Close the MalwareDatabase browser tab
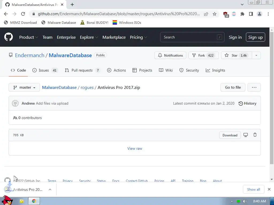The height and width of the screenshot is (205, 274). click(x=62, y=5)
